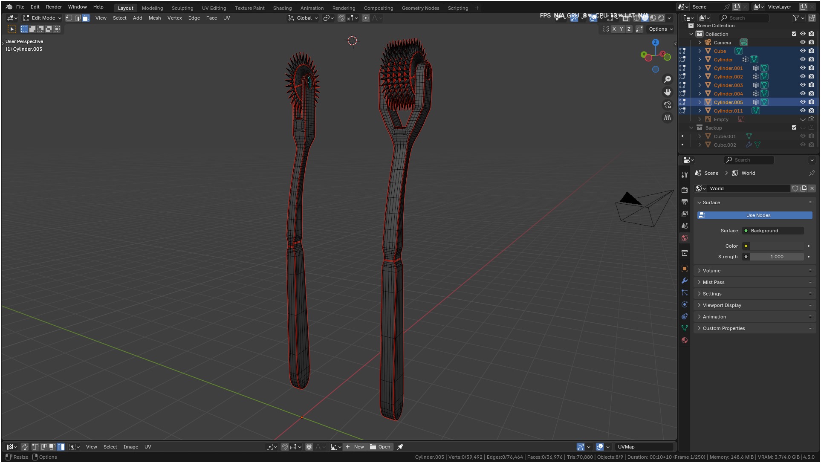Expand the Volume panel
821x463 pixels.
point(711,271)
